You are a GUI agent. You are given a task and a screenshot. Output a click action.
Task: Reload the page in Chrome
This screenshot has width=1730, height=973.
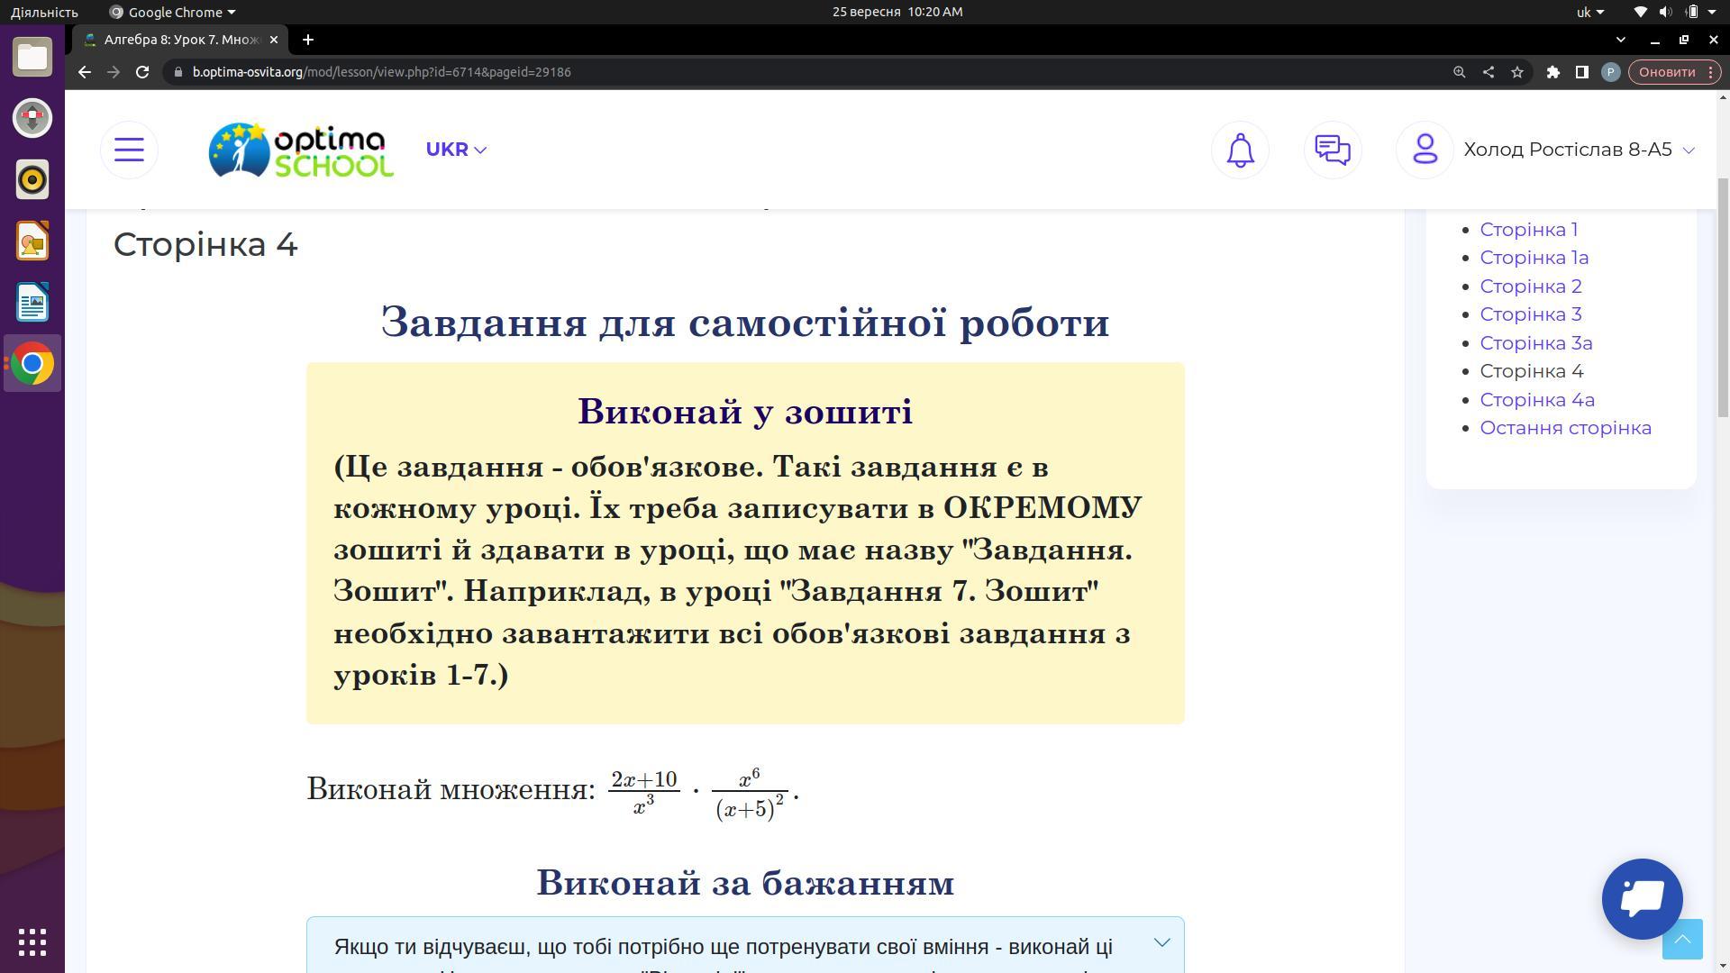click(142, 72)
